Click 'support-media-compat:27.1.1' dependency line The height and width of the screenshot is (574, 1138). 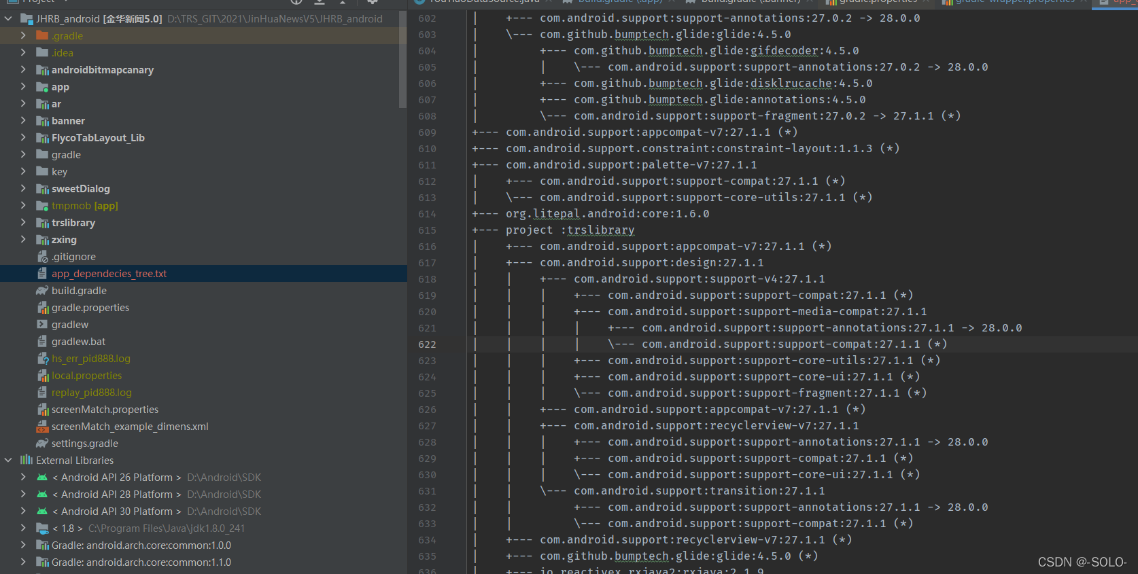[x=767, y=312]
